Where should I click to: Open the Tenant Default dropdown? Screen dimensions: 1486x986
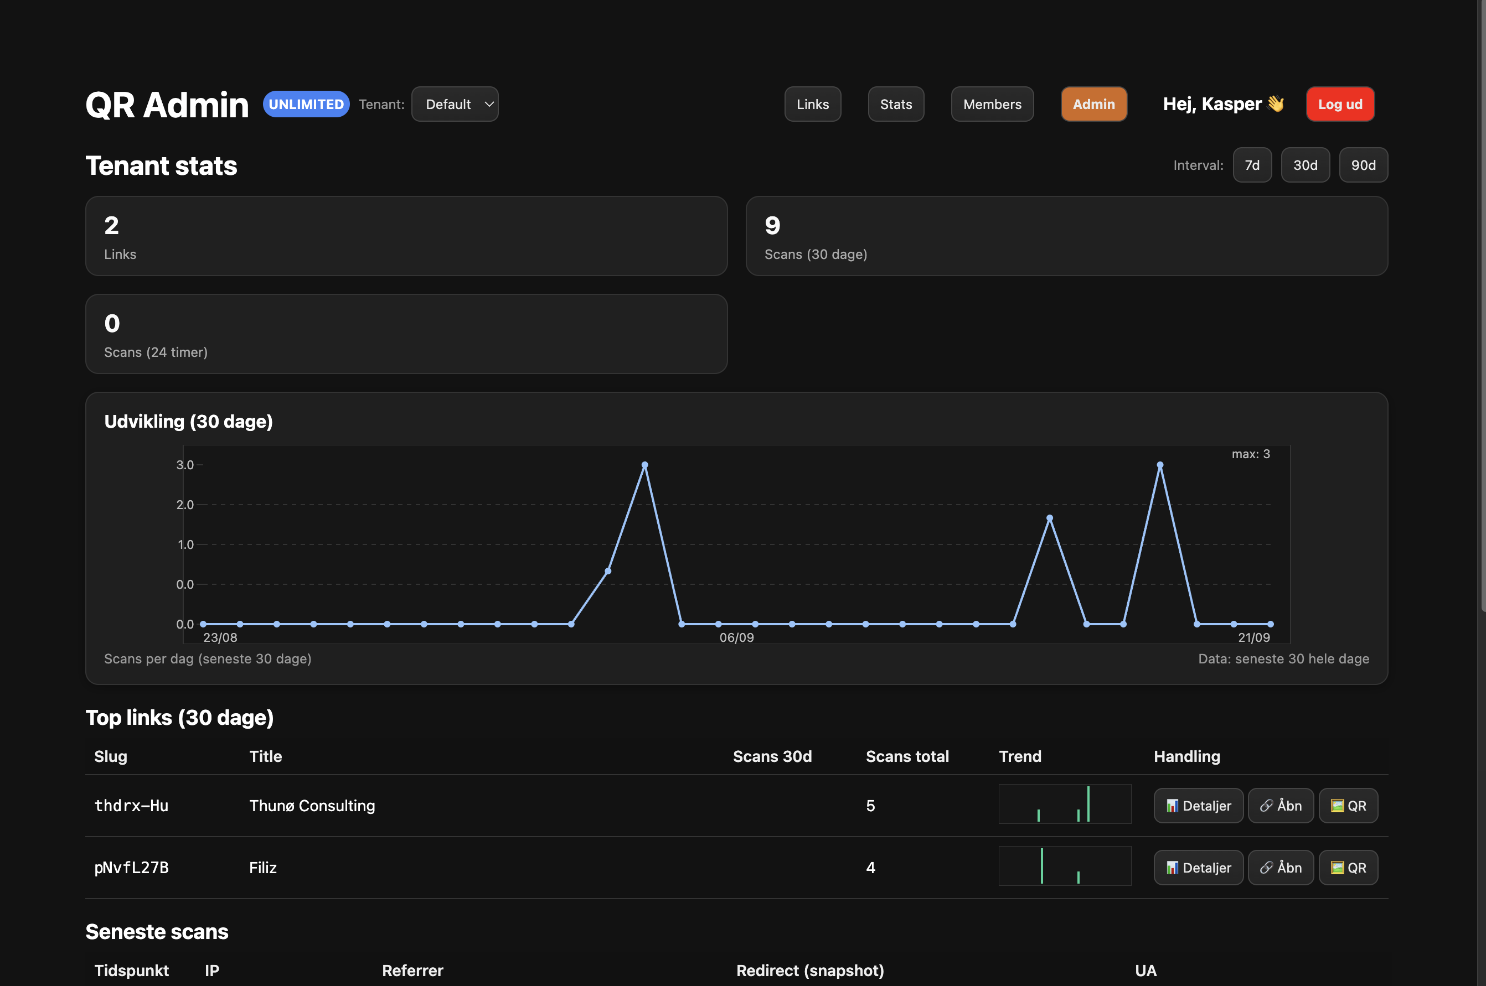pos(454,105)
